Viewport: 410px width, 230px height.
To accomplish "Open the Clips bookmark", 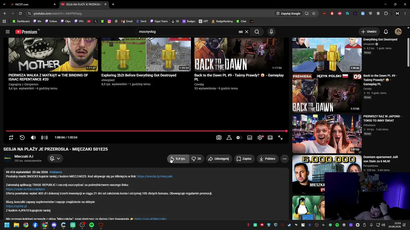I will tap(65, 21).
